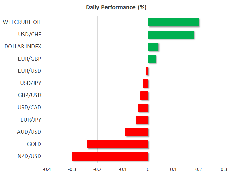Click the 0.3 axis tick label

pos(224,169)
